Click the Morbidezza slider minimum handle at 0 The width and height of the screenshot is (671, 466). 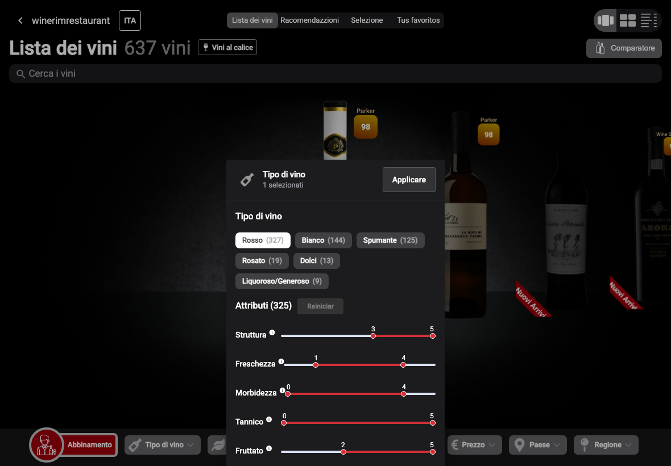[x=288, y=394]
